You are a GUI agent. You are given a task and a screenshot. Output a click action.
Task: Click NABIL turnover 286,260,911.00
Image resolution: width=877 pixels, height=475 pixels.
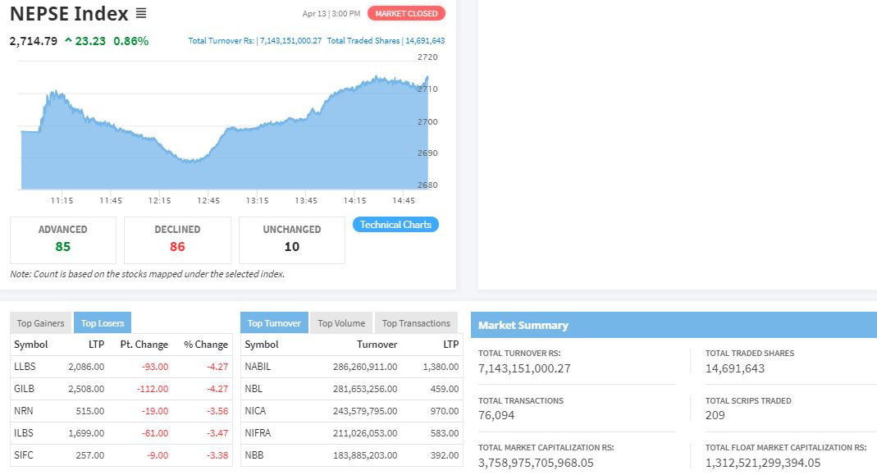[x=365, y=367]
